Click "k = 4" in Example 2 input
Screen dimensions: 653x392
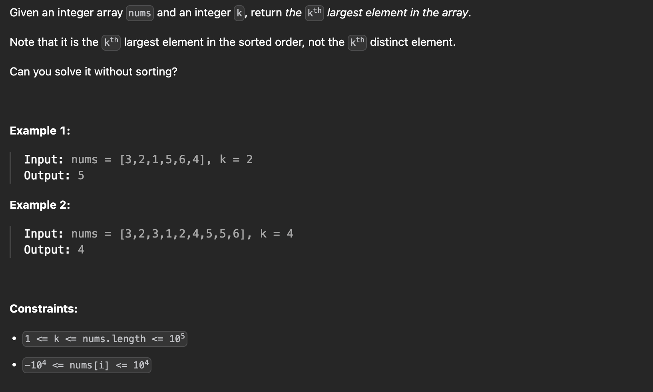(277, 234)
